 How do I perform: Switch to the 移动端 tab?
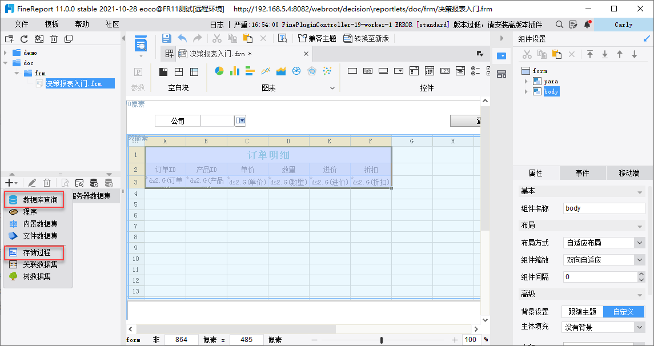[x=629, y=173]
